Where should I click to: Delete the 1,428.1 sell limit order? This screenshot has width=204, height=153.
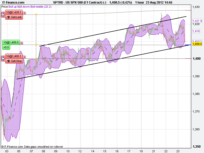tap(24, 13)
